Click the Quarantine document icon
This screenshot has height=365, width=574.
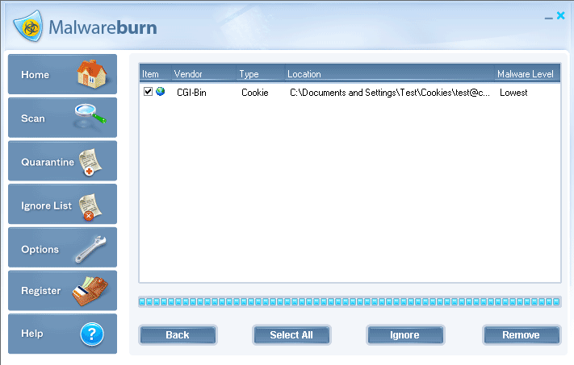tap(90, 162)
